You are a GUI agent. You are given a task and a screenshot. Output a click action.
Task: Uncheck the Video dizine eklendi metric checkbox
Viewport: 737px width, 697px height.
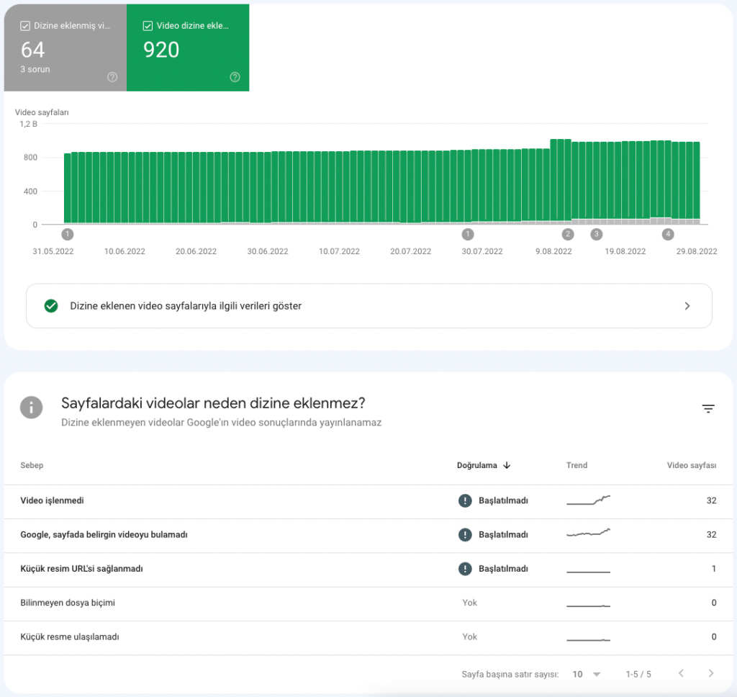[x=147, y=24]
